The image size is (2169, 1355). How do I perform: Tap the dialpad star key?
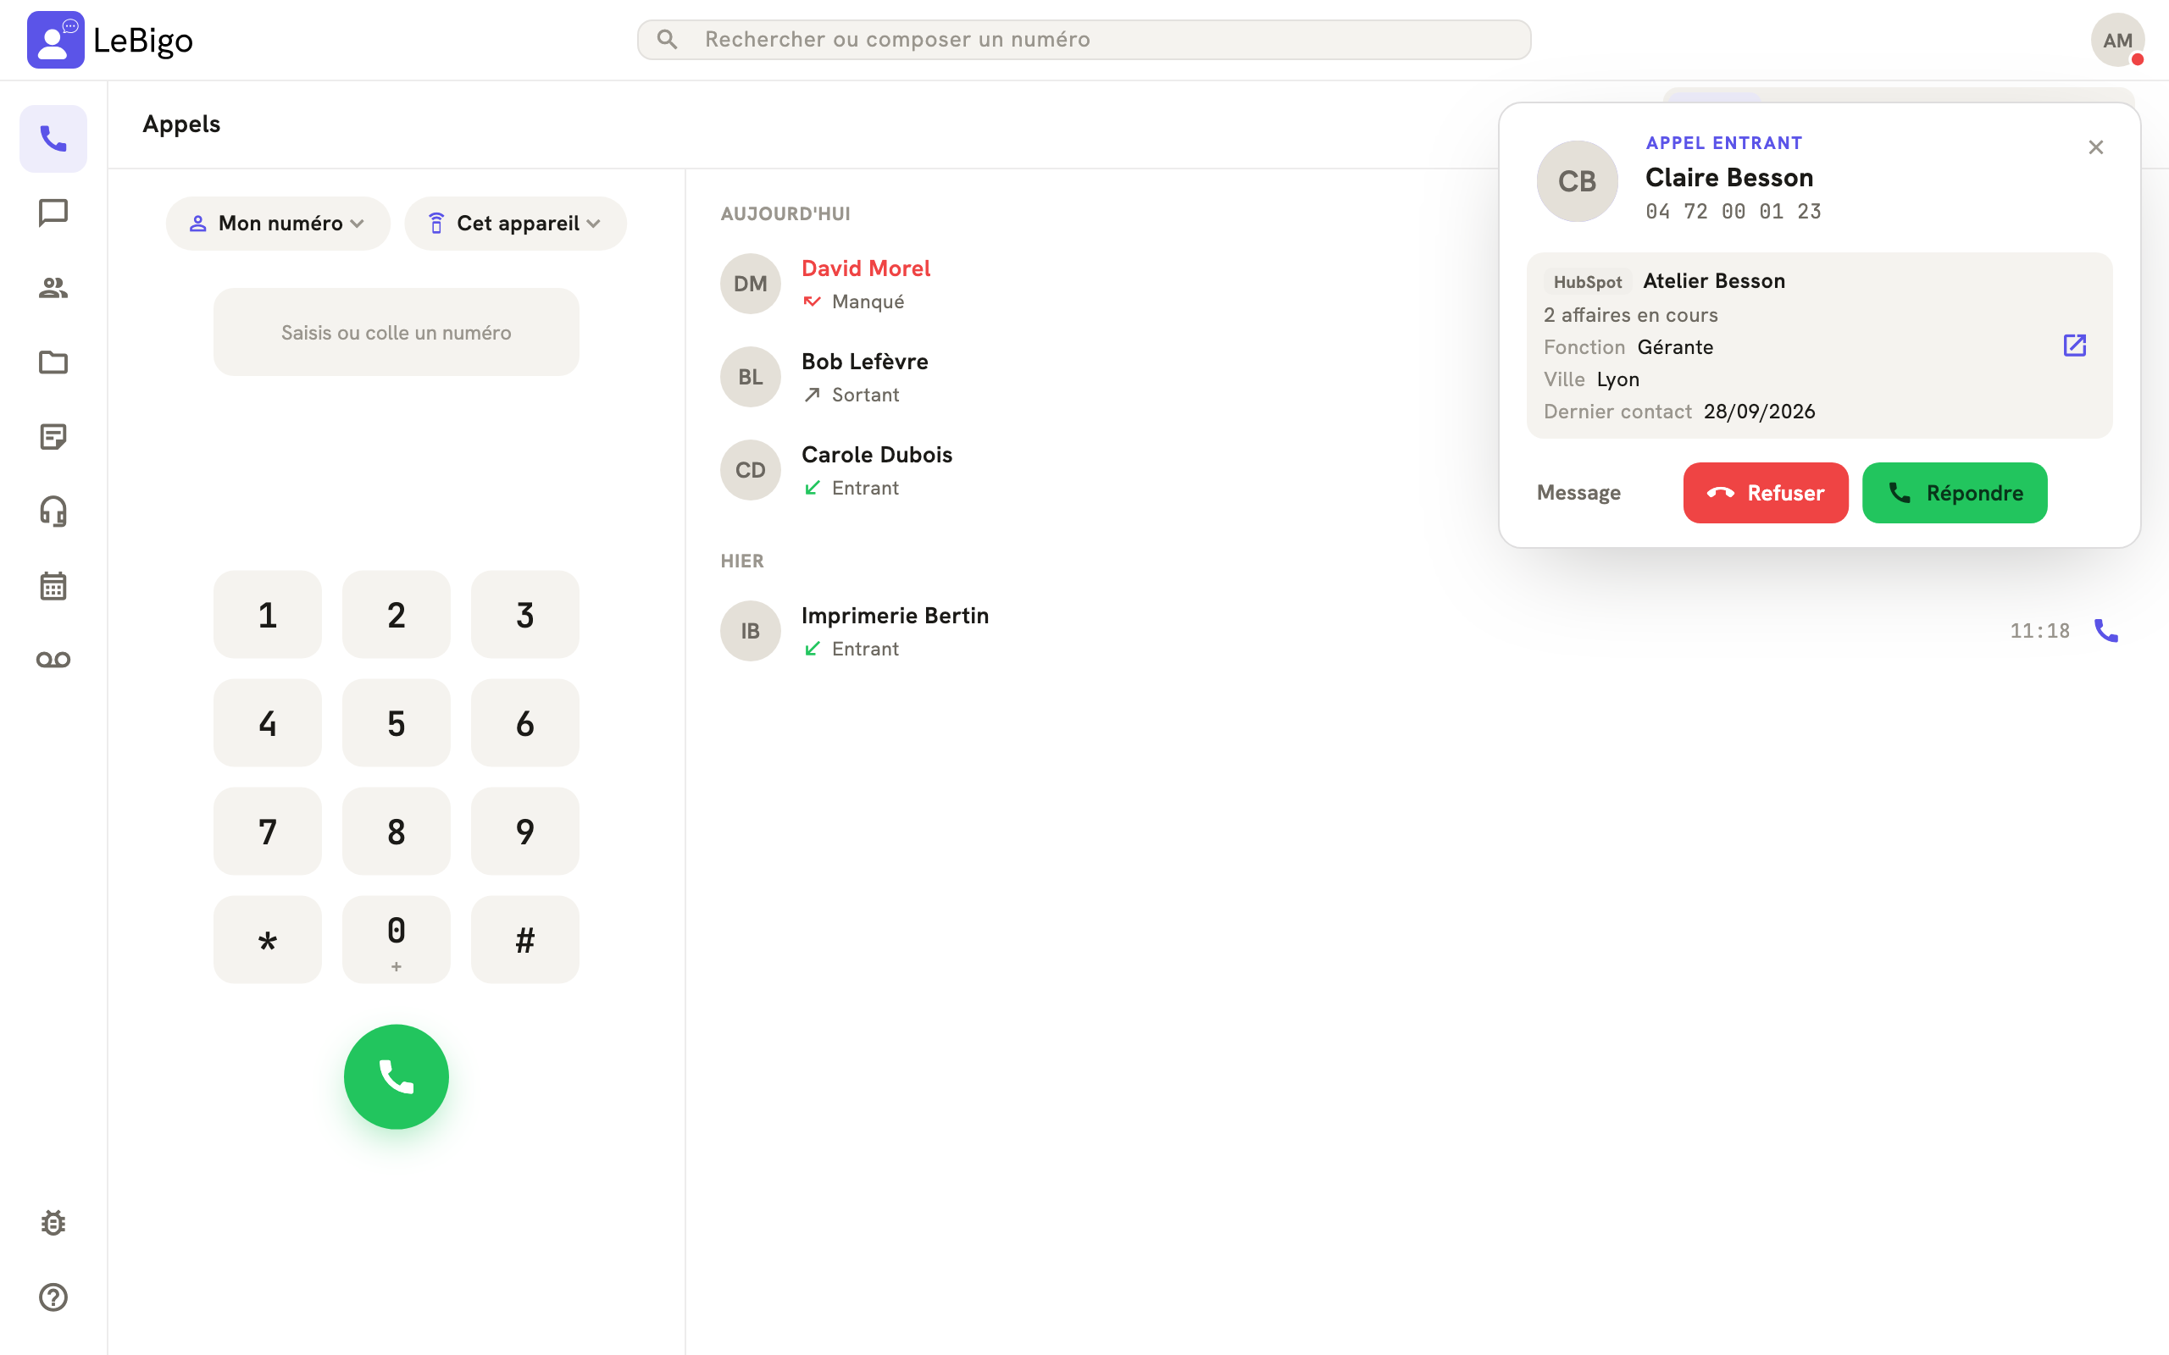[x=267, y=940]
